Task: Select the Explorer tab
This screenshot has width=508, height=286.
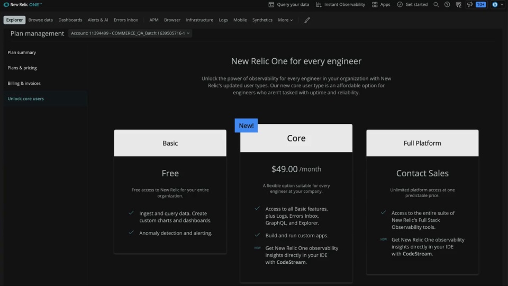Action: point(15,20)
